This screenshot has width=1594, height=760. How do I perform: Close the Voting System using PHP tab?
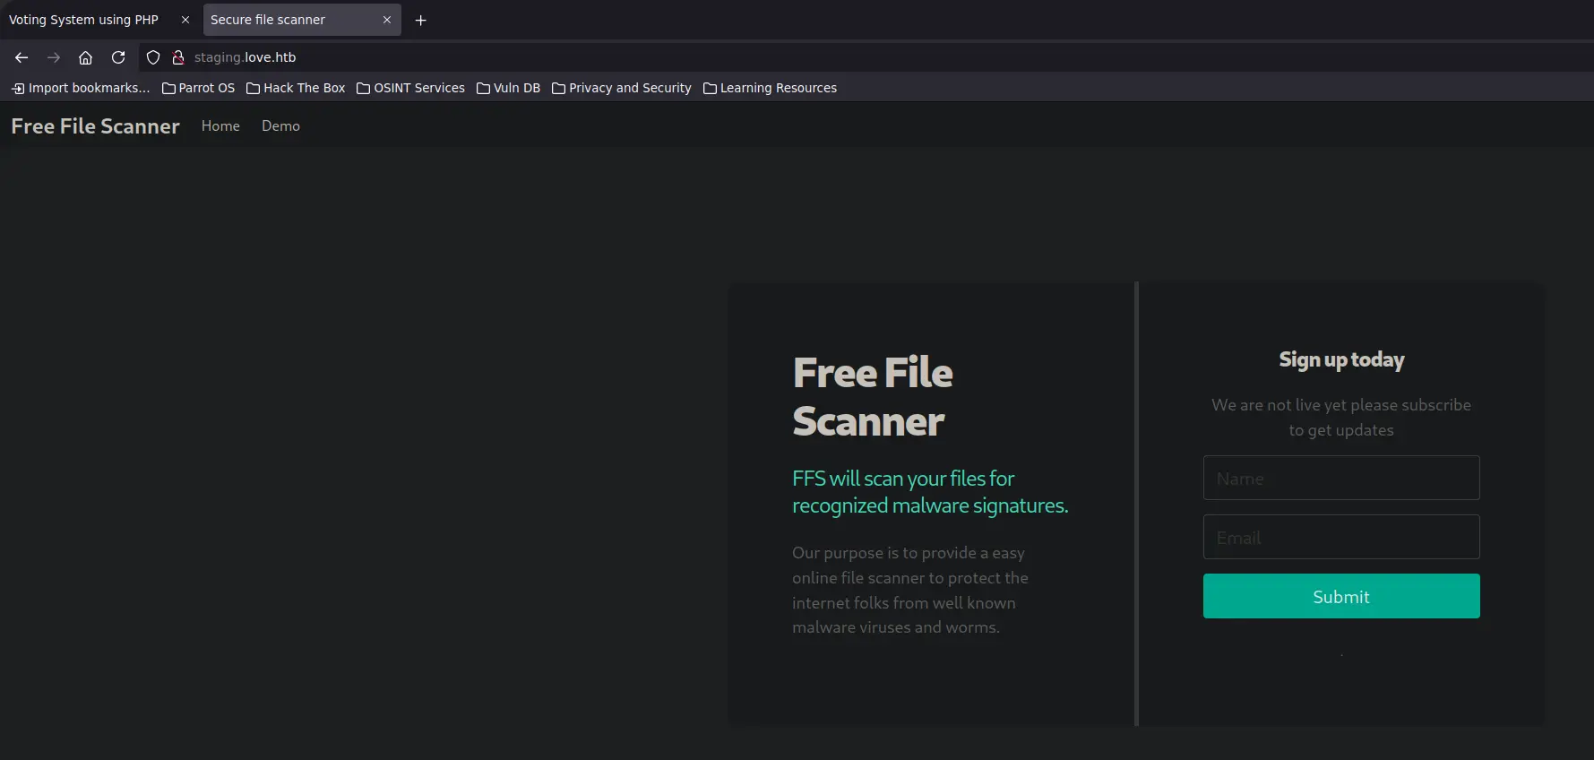185,20
